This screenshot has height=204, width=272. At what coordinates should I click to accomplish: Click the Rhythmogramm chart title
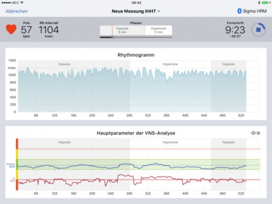[136, 55]
